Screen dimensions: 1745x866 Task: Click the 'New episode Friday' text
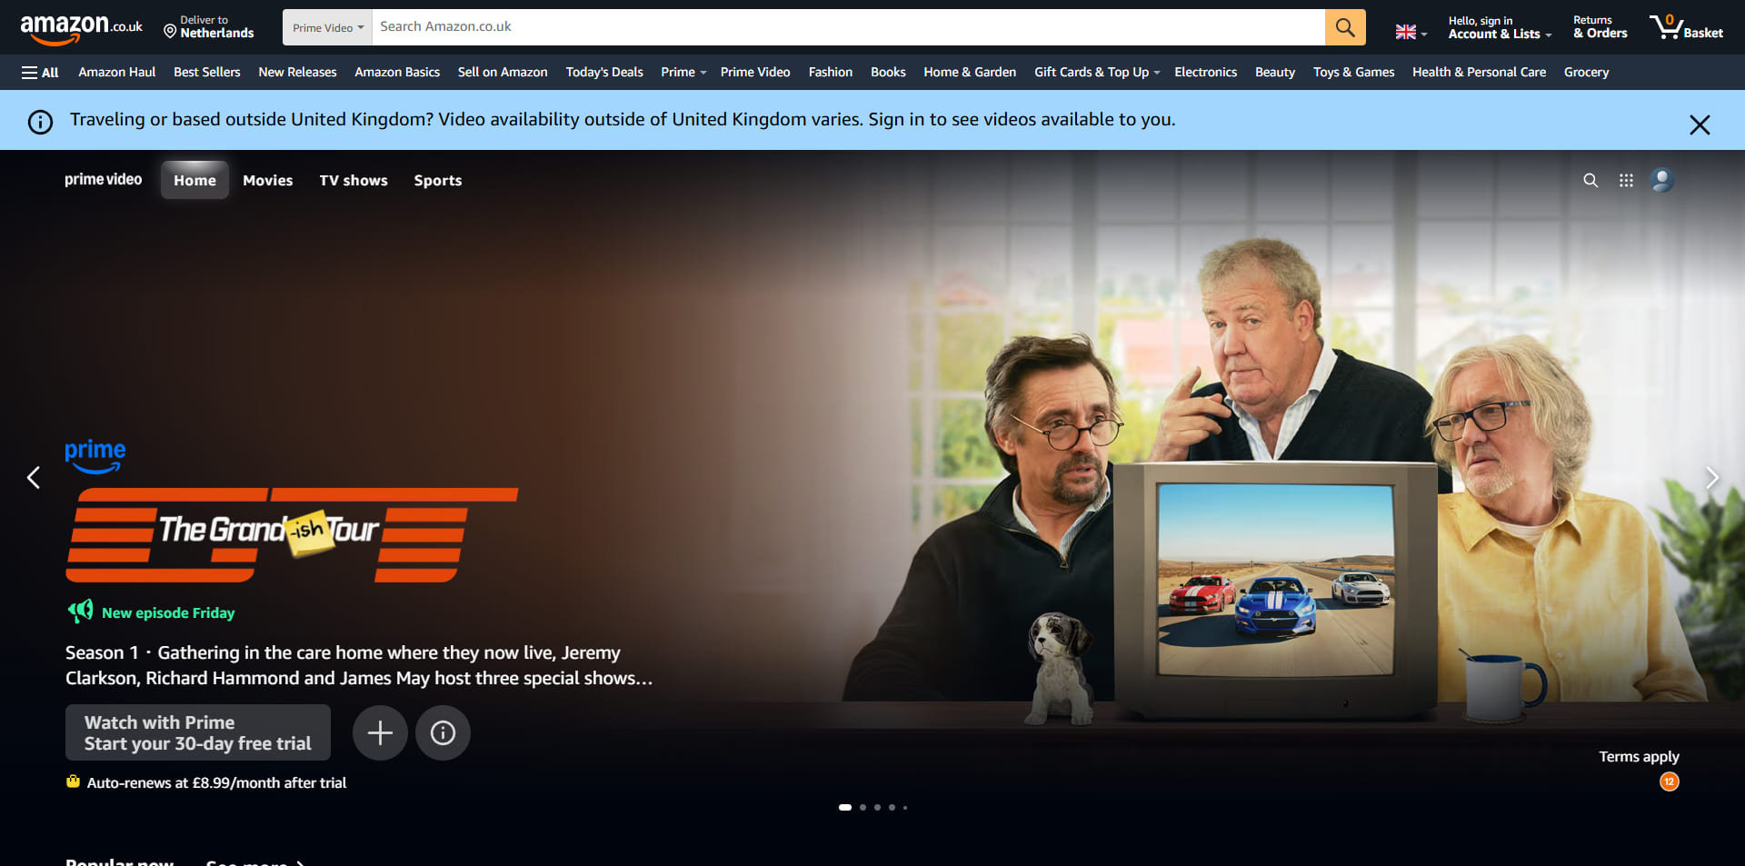pos(168,612)
